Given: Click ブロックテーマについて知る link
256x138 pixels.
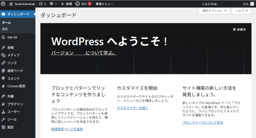Looking at the screenshot, I should (x=202, y=122).
